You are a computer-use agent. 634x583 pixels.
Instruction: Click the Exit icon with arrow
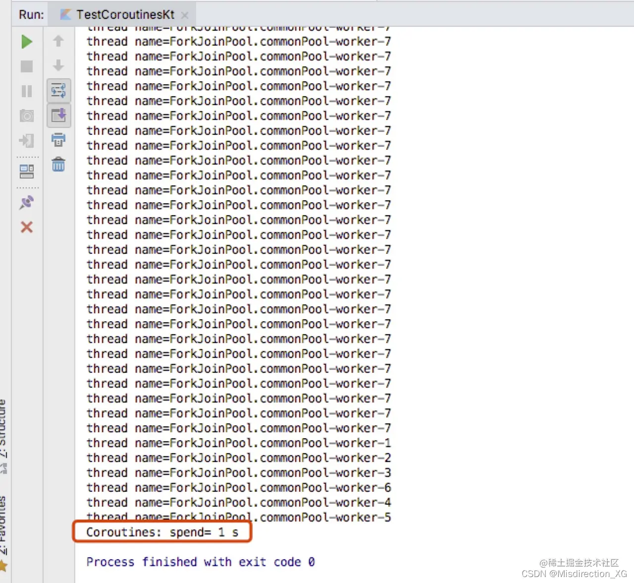(27, 141)
